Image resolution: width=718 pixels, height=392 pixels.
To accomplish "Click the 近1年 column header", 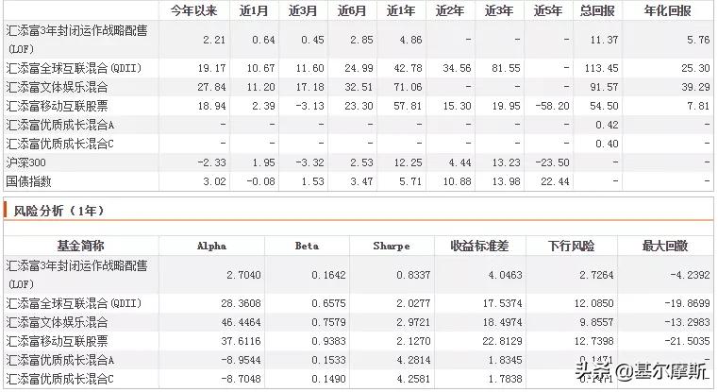I will coord(401,10).
